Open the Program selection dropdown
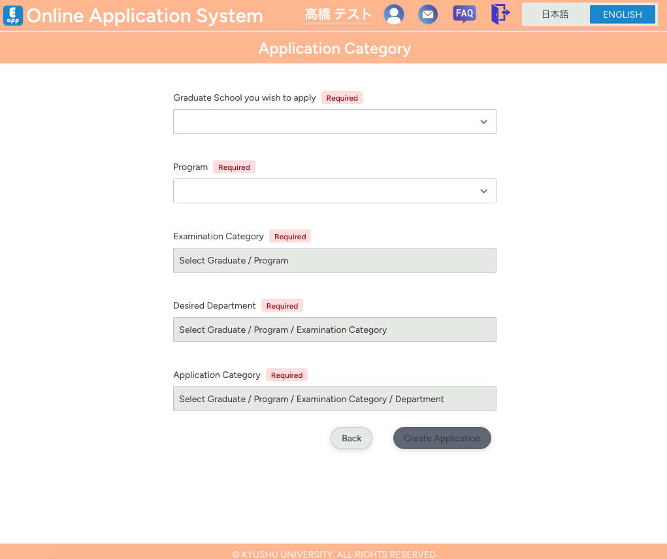667x559 pixels. [x=334, y=191]
